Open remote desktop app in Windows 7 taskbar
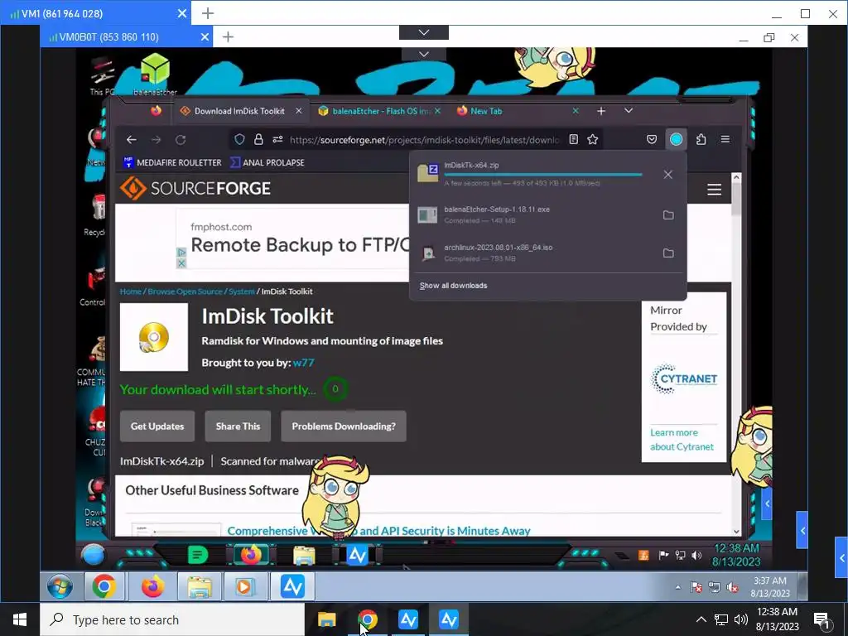Image resolution: width=848 pixels, height=636 pixels. 292,587
